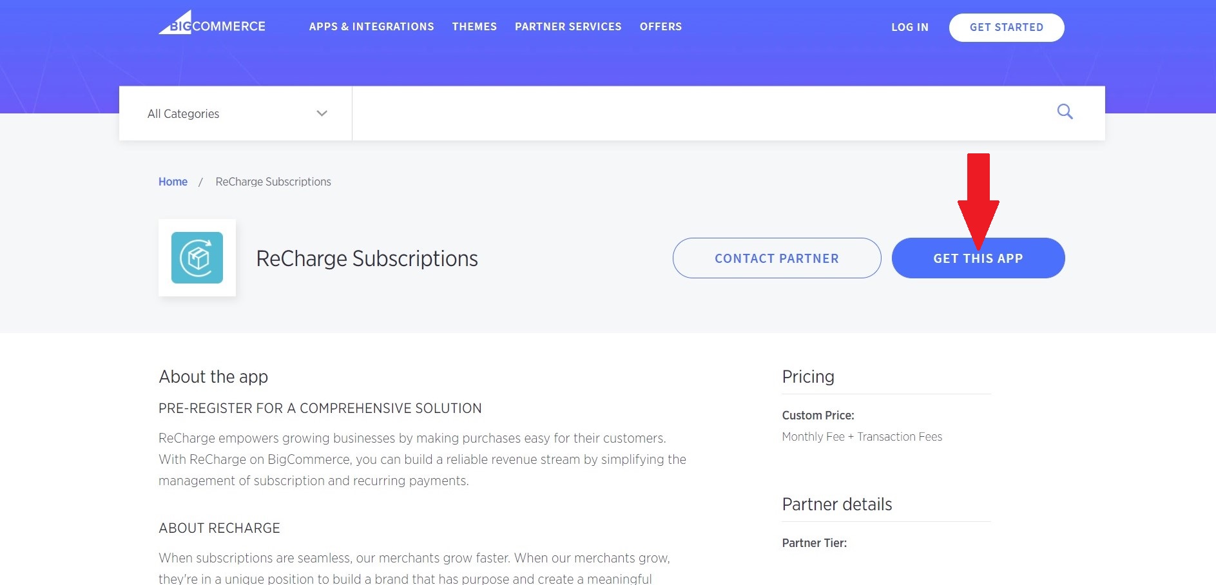Viewport: 1216px width, 585px height.
Task: Click the Log In link
Action: tap(909, 27)
